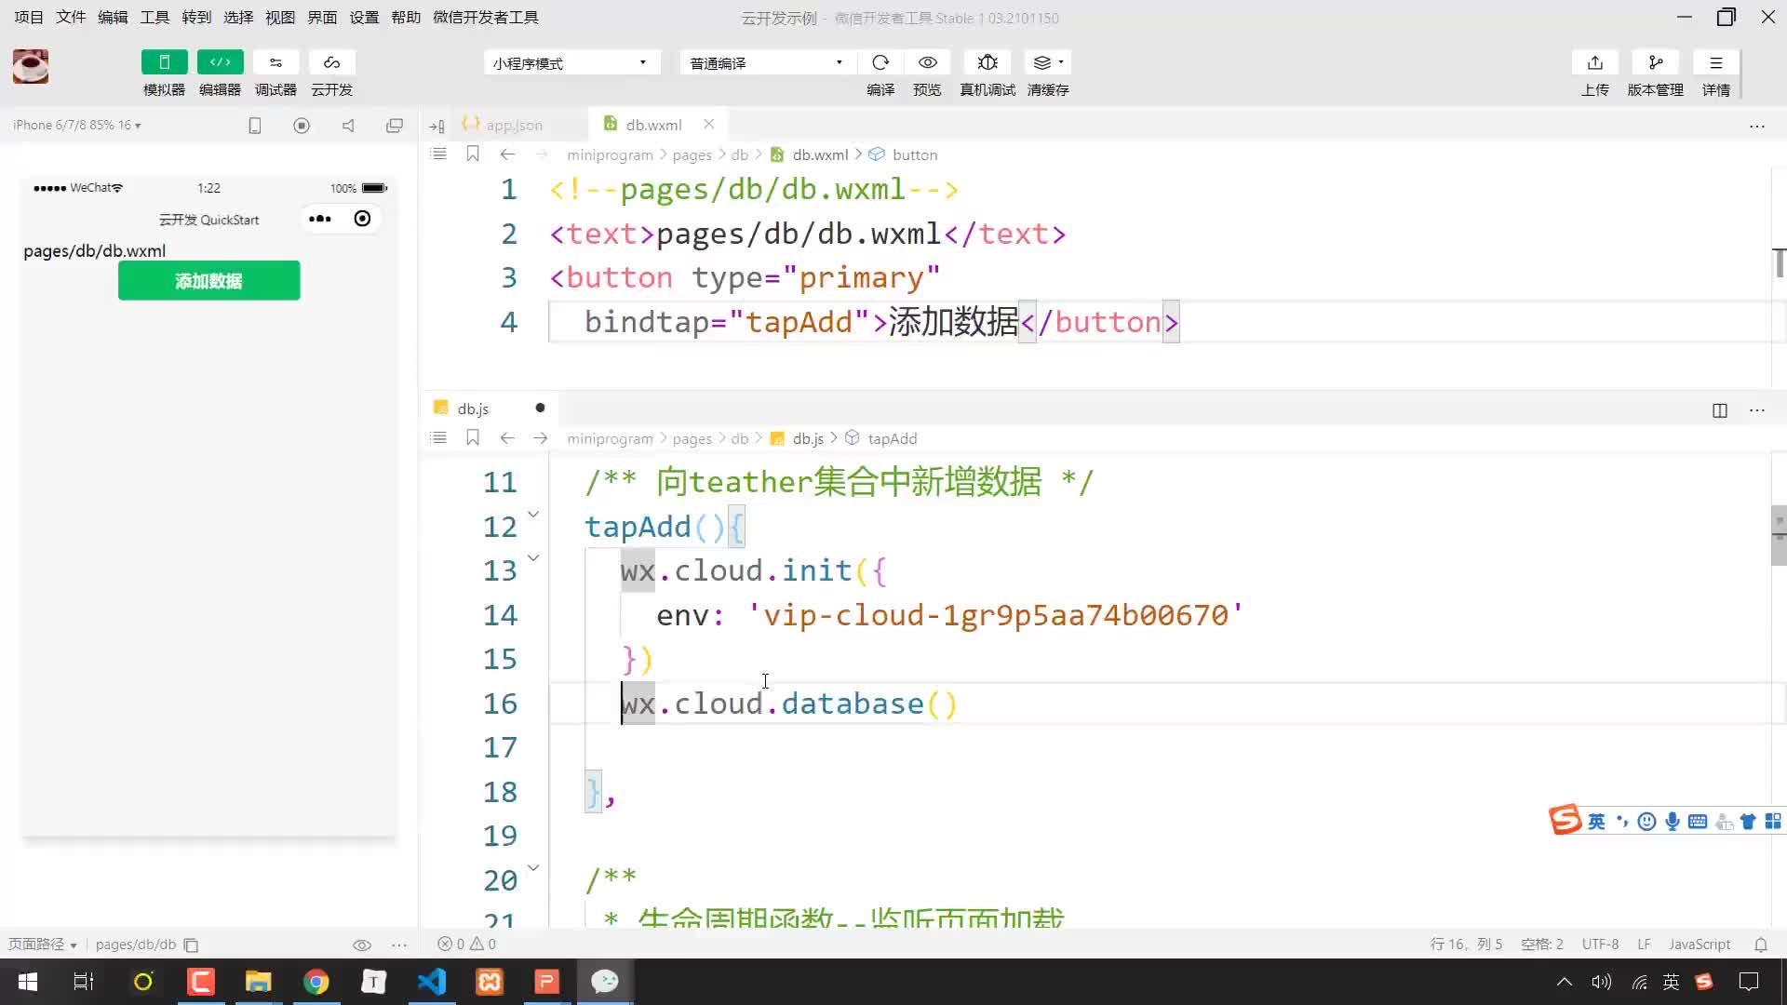Click the simulator detach window icon
This screenshot has height=1005, width=1787.
(x=395, y=125)
